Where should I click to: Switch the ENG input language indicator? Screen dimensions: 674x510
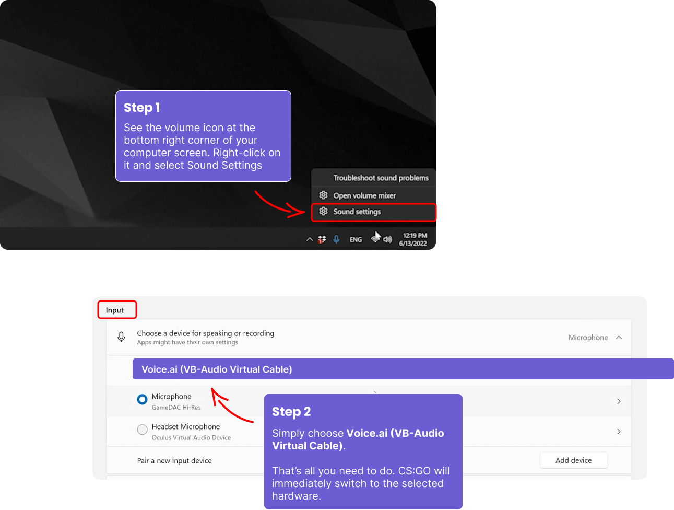point(356,239)
